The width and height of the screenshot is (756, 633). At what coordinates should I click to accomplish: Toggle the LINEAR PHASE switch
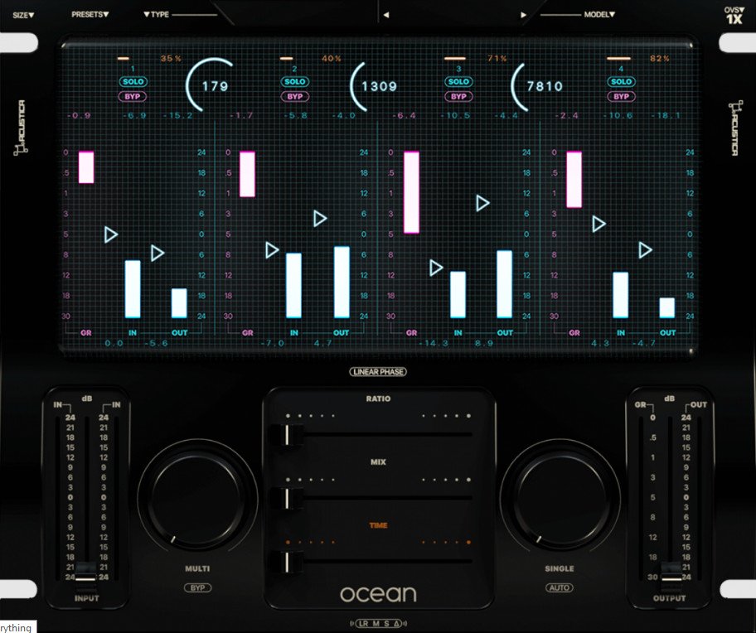click(x=378, y=372)
